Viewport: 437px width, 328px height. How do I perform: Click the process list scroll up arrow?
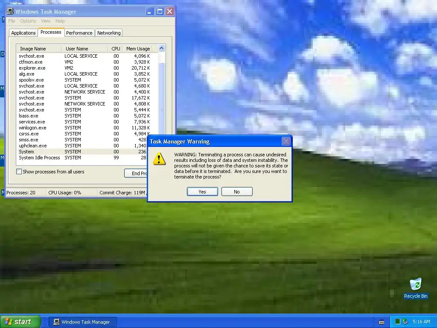coord(162,48)
